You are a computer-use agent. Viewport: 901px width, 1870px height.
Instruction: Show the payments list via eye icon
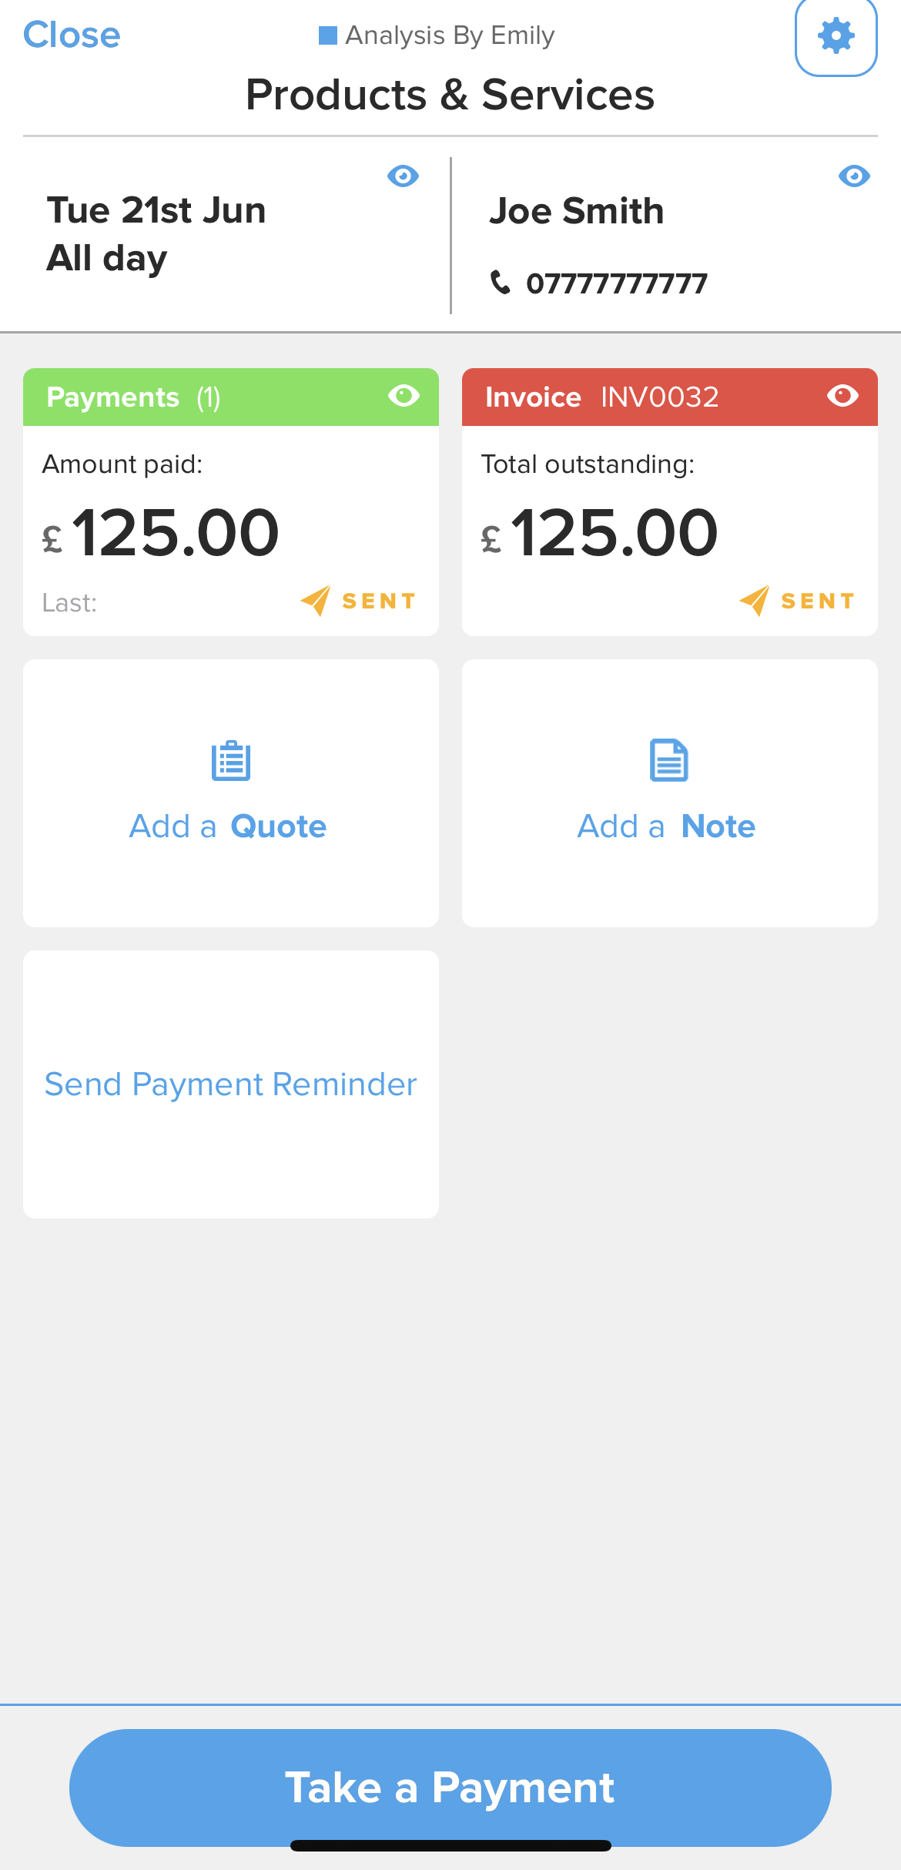[x=404, y=396]
